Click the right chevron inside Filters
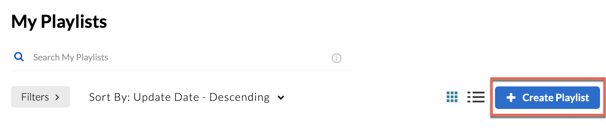This screenshot has width=606, height=130. pyautogui.click(x=57, y=97)
